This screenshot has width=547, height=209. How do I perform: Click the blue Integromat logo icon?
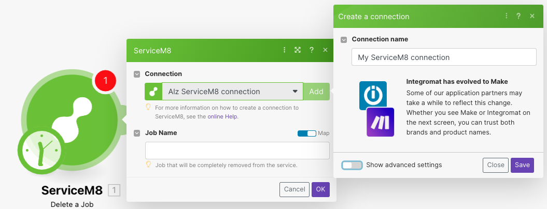373,95
